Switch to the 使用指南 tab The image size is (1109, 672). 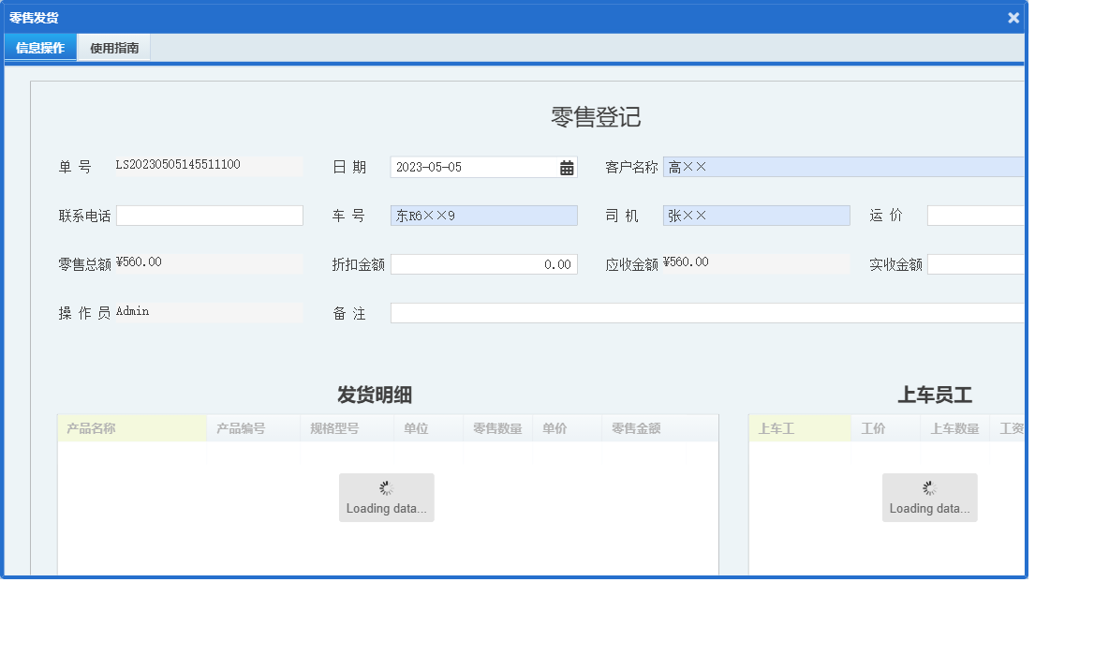[112, 47]
